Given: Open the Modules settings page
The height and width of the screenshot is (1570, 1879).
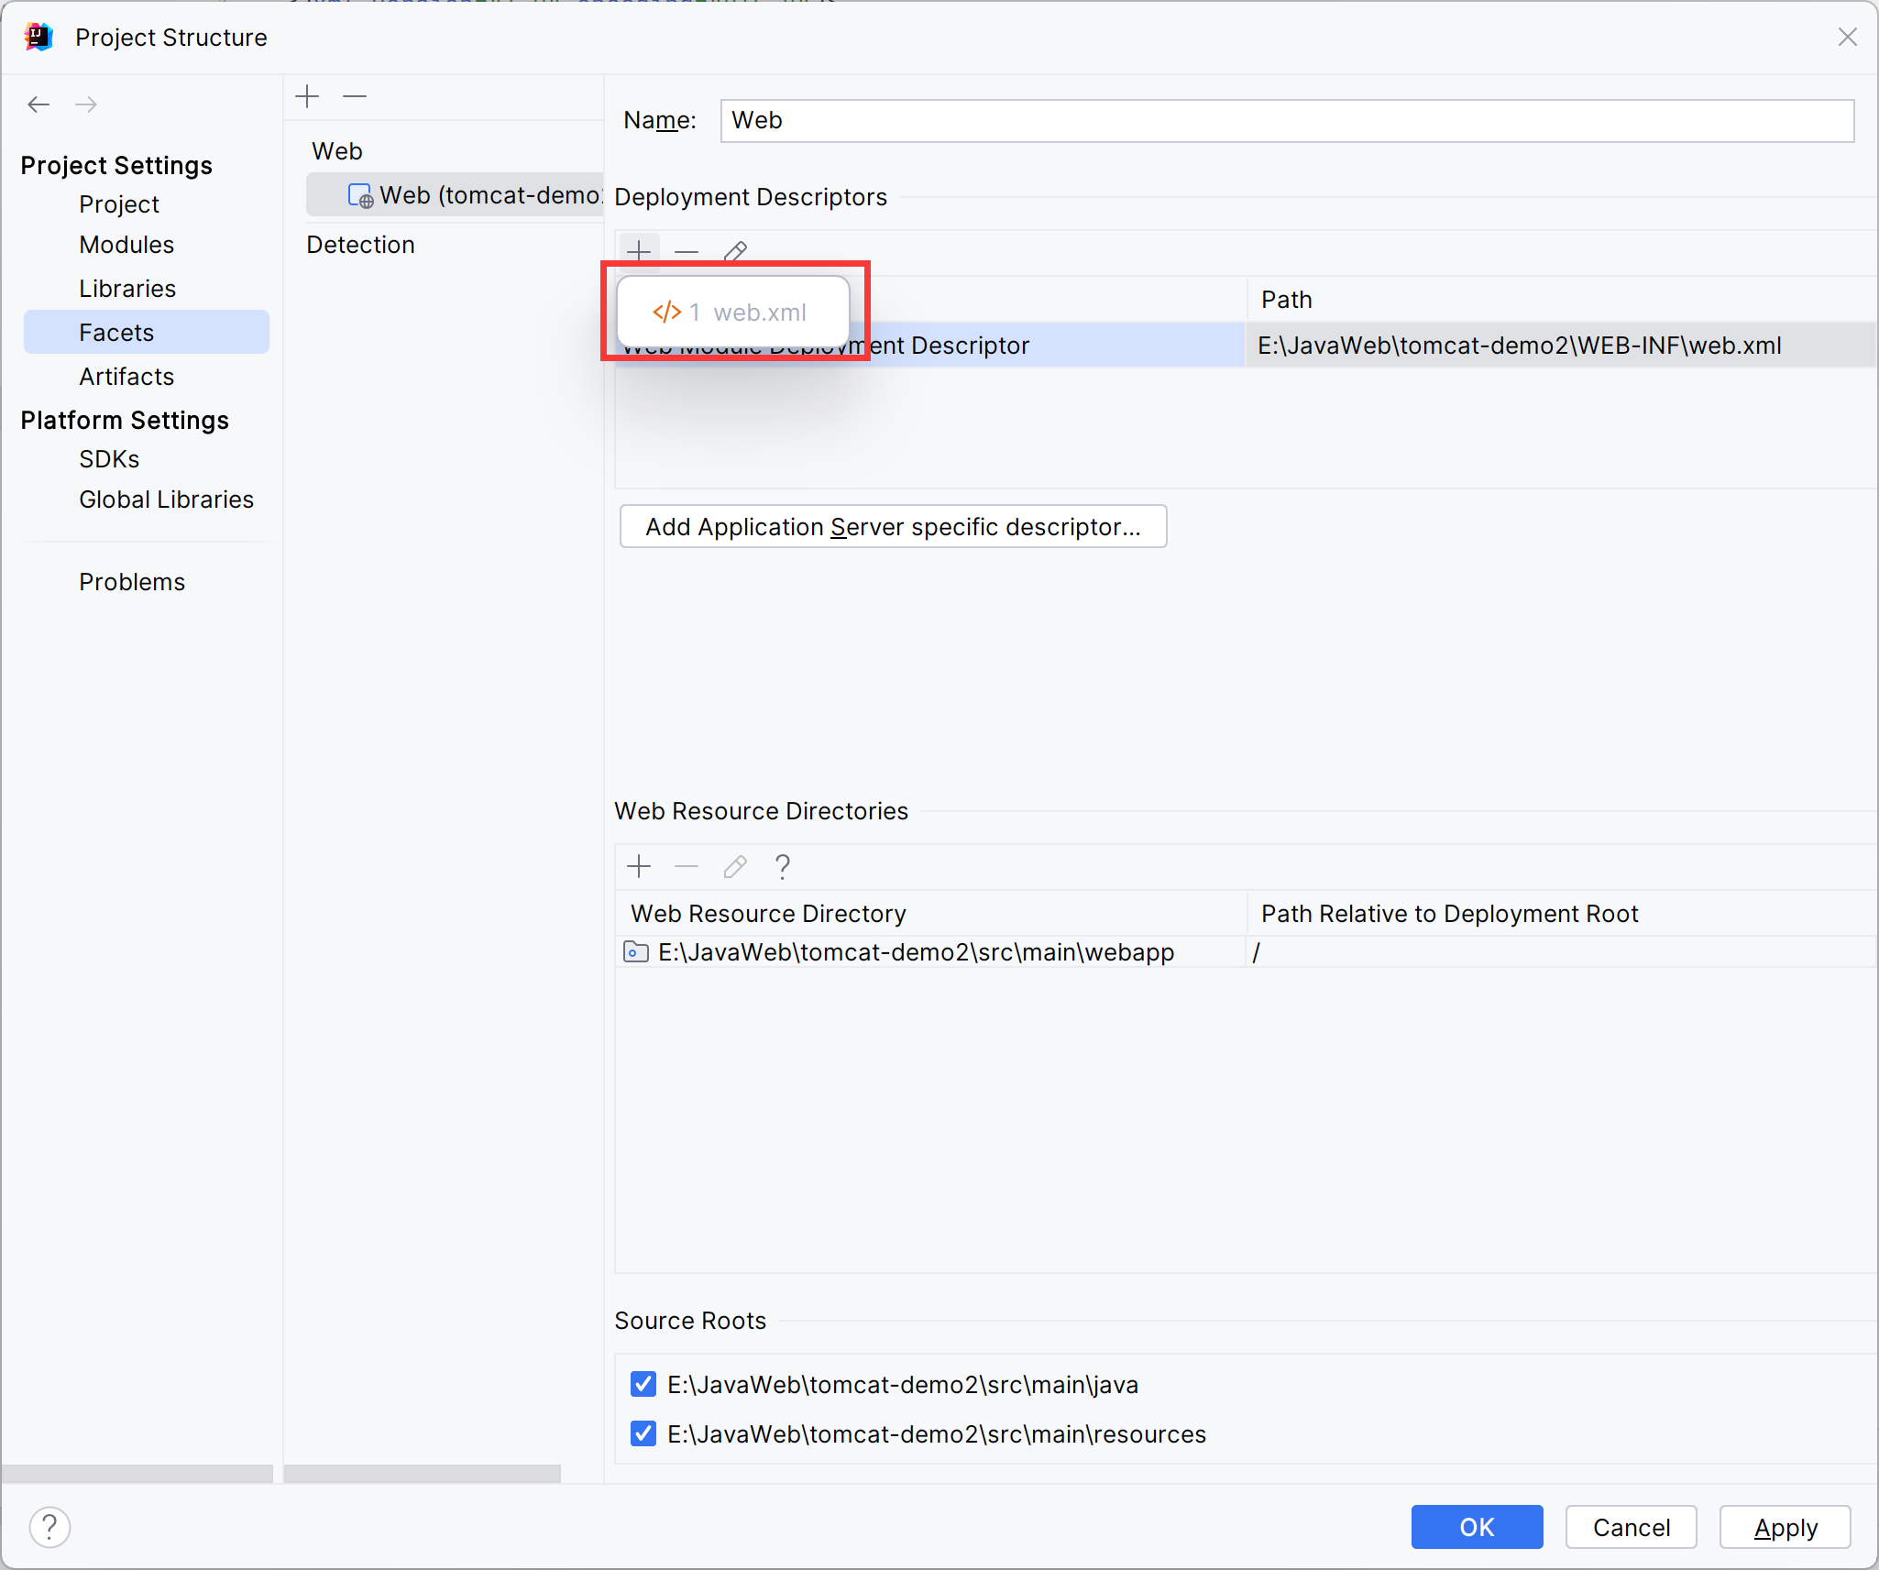Looking at the screenshot, I should point(126,245).
